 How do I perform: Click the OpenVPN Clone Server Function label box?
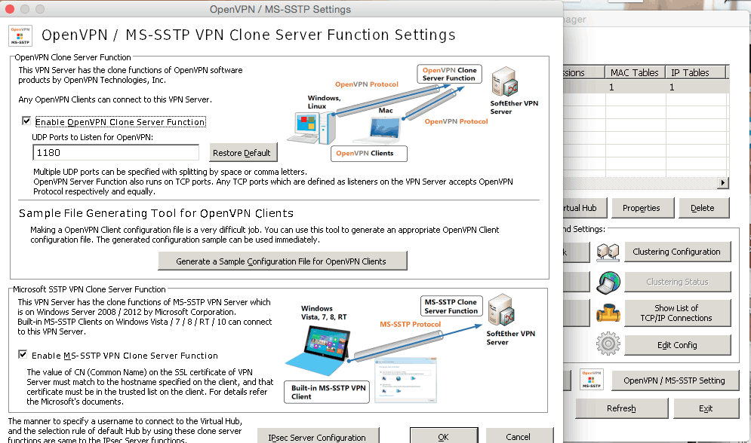coord(449,74)
